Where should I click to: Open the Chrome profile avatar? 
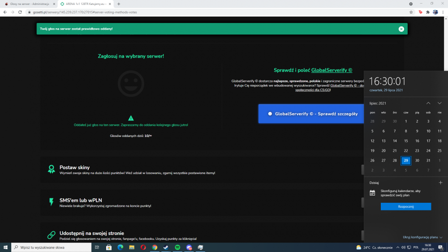pyautogui.click(x=435, y=12)
